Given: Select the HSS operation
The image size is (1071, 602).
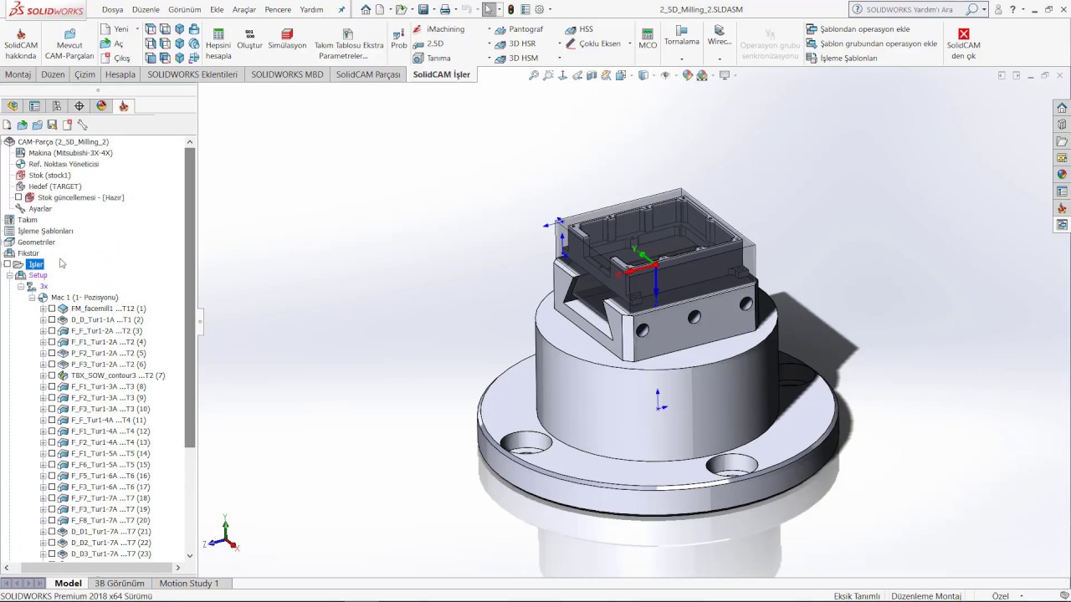Looking at the screenshot, I should point(579,29).
